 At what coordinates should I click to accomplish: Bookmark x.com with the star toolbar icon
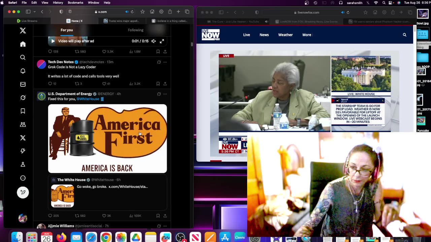click(x=142, y=12)
